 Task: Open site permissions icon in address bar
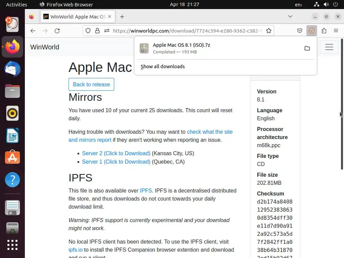[x=107, y=31]
